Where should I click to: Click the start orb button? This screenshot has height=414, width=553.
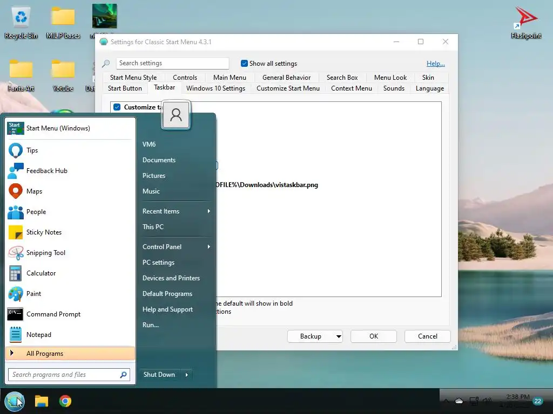pos(15,401)
